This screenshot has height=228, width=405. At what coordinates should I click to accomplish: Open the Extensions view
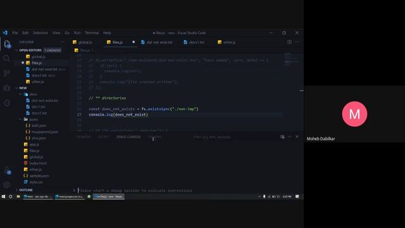pos(7,103)
